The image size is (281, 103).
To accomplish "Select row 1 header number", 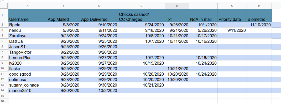I will tap(2, 15).
